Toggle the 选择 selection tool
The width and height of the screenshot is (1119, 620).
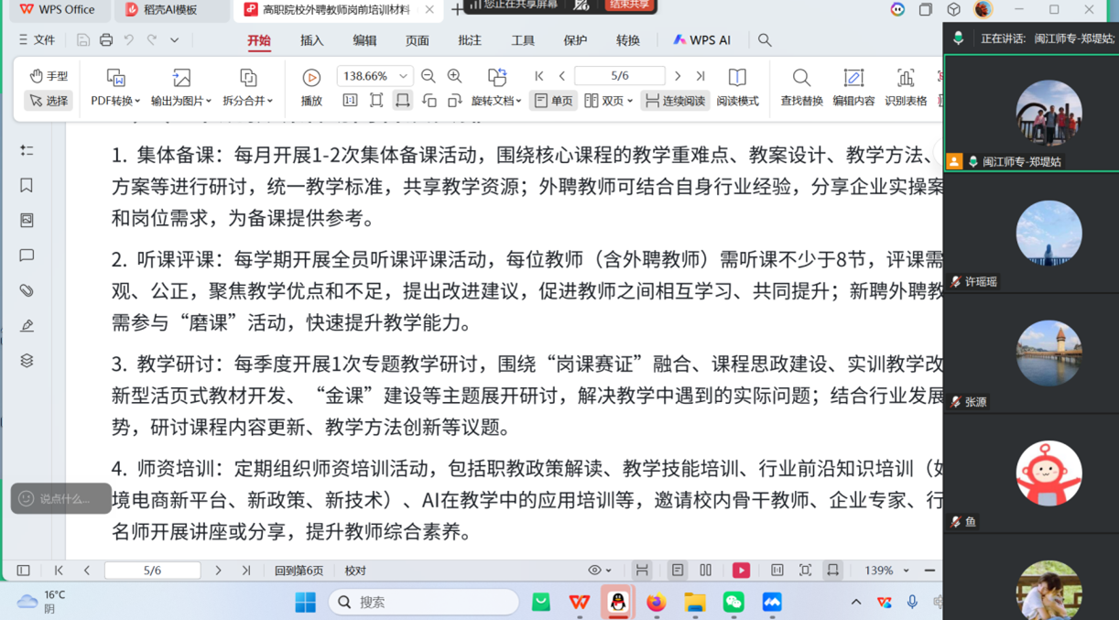[x=49, y=101]
